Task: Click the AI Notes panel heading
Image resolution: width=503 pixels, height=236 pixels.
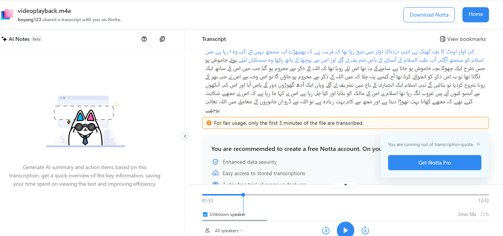Action: click(19, 39)
